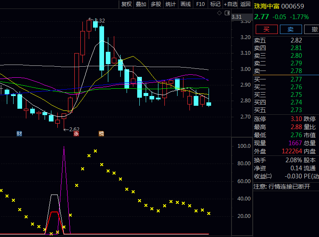The width and height of the screenshot is (319, 237).
Task: Click the diamond icon above the chart
Action: (219, 13)
